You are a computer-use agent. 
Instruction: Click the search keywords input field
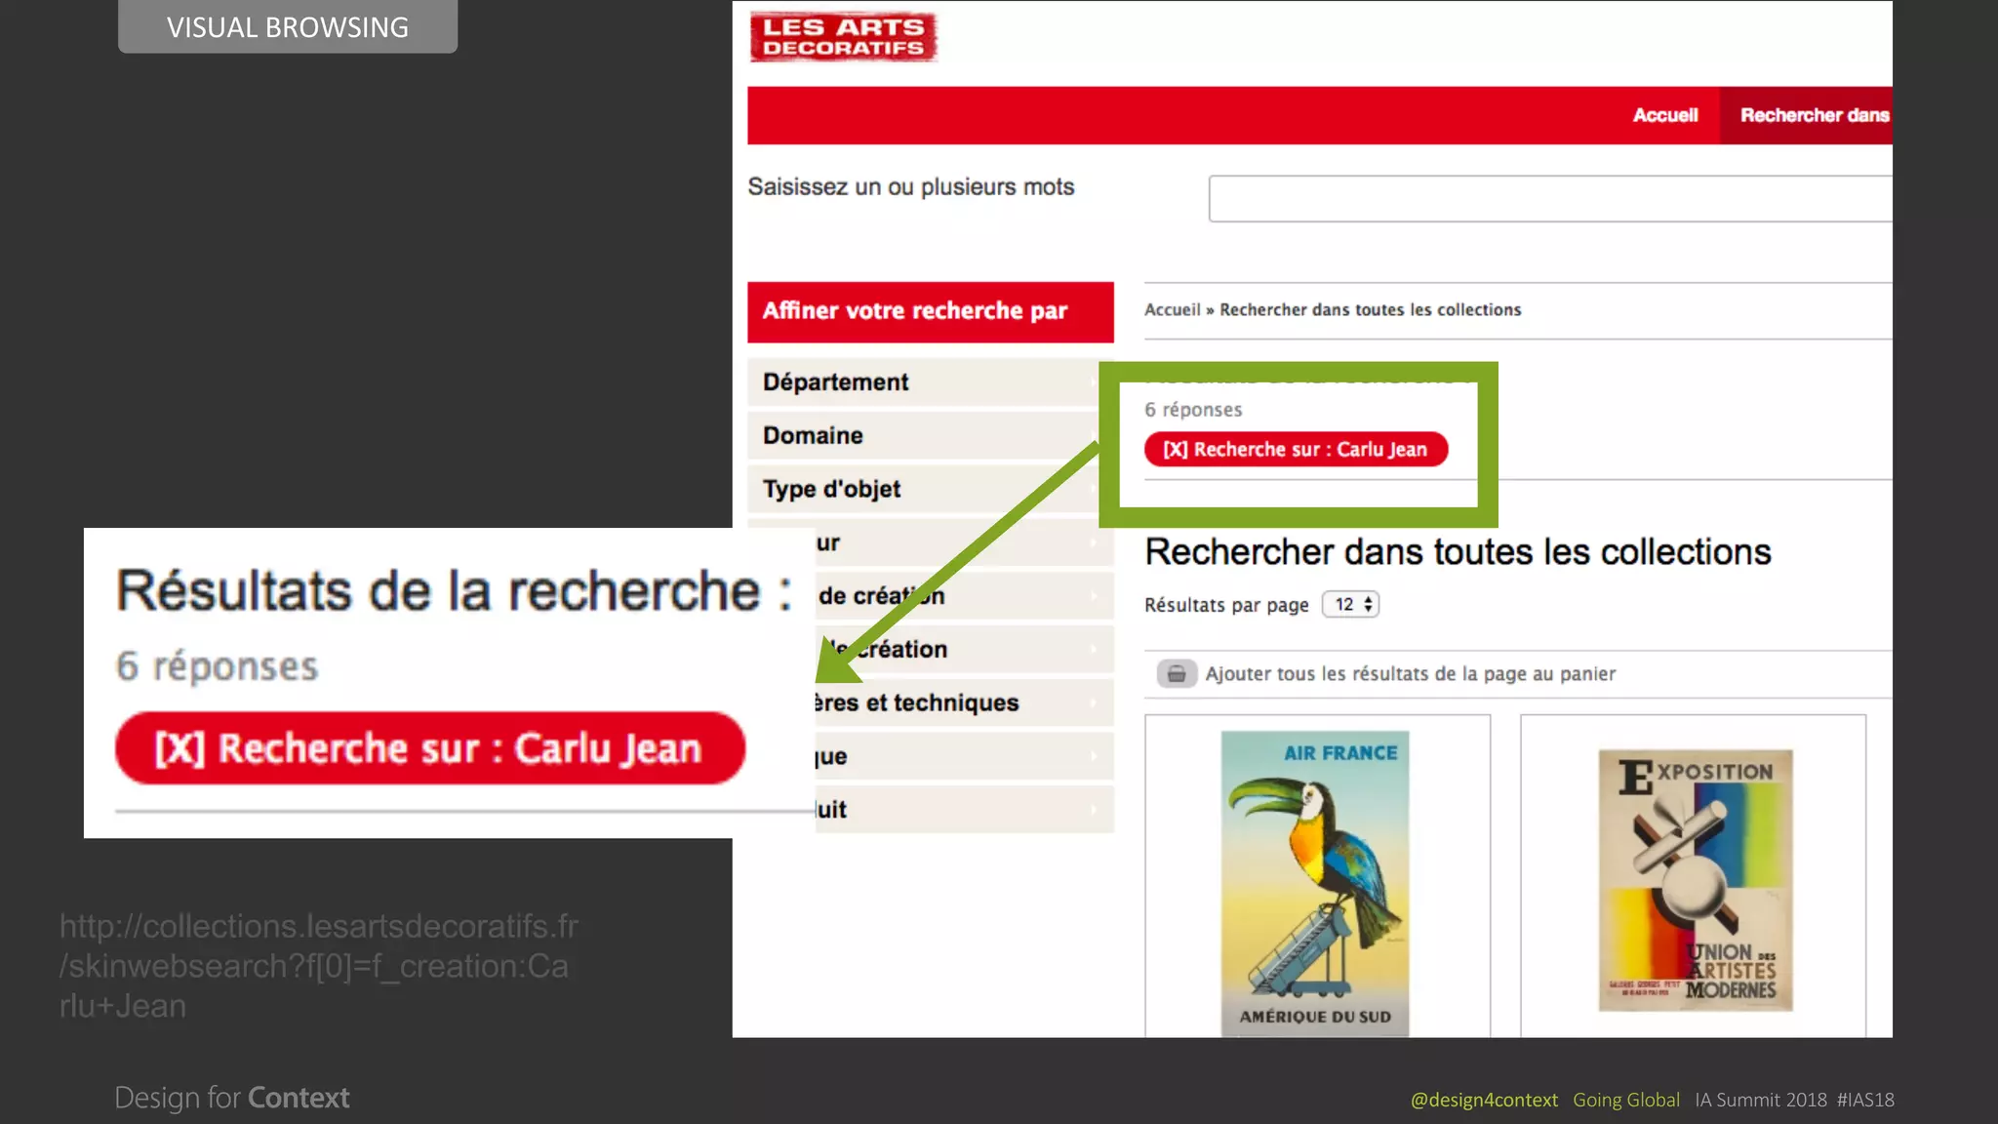coord(1550,199)
